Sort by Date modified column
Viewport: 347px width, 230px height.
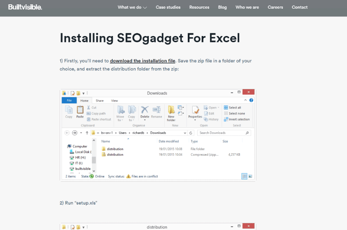[x=169, y=141]
